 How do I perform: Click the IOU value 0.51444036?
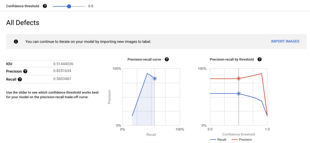63,64
